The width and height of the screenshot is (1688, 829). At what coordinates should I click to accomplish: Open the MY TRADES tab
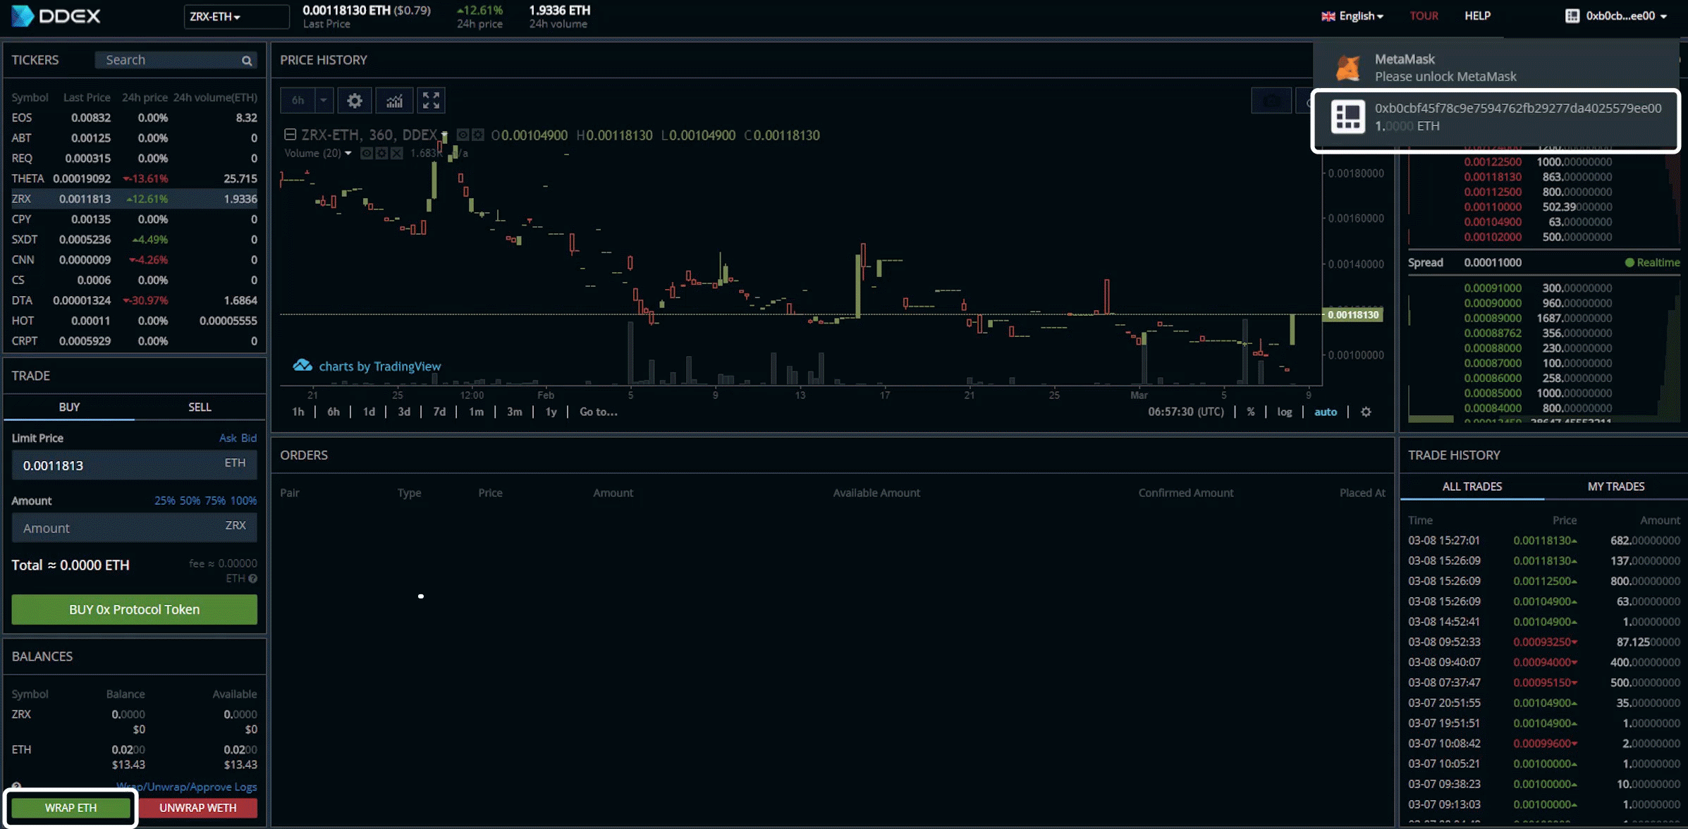coord(1615,486)
